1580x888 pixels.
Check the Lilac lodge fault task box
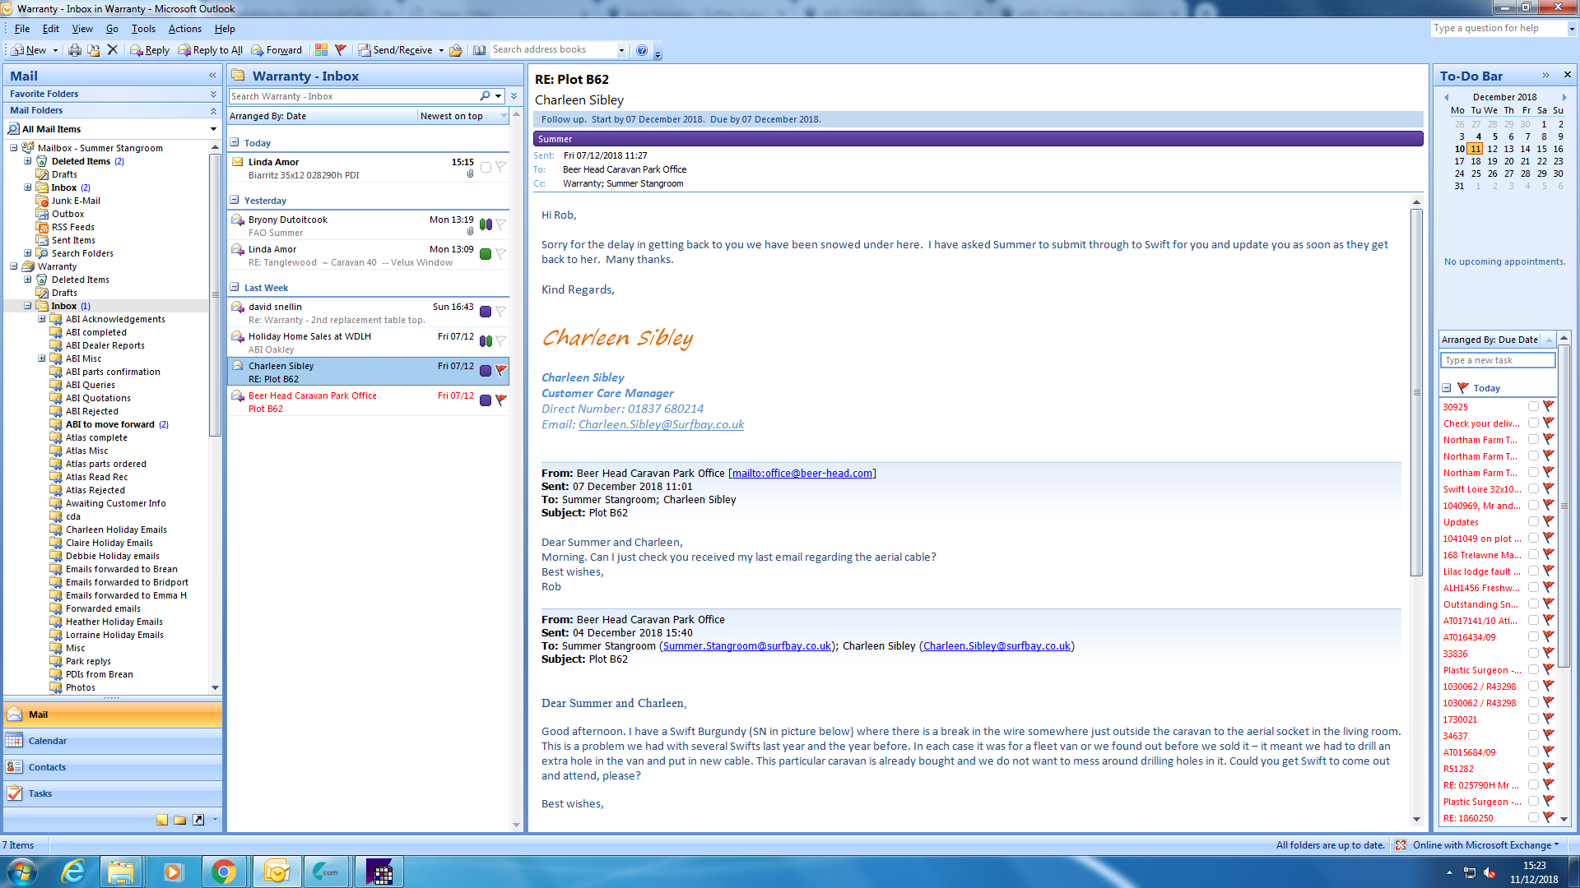click(x=1533, y=571)
